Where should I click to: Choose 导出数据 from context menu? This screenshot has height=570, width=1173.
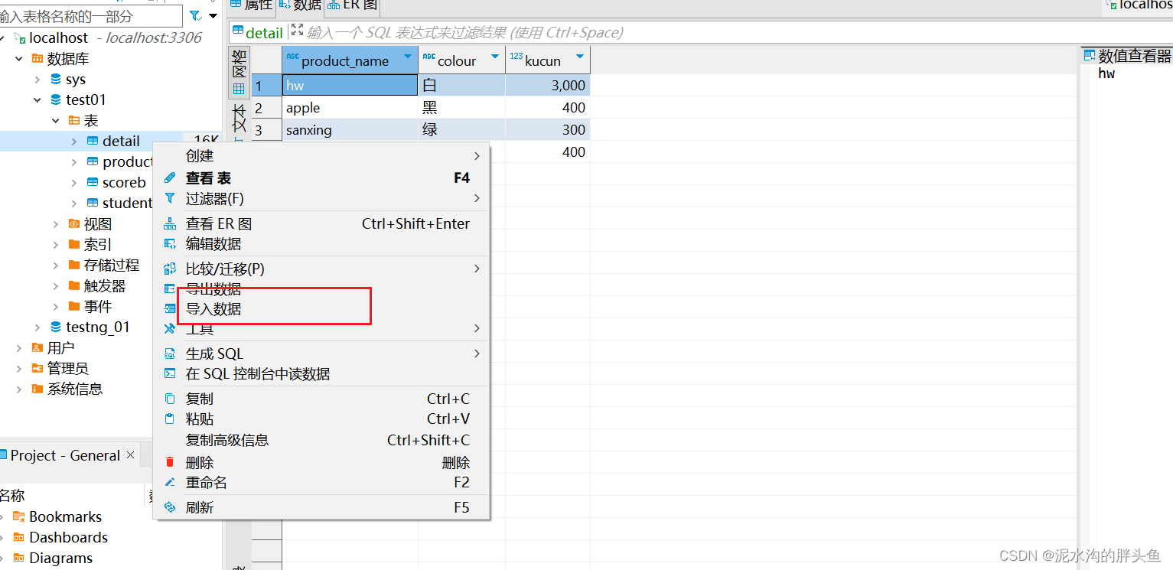point(321,289)
